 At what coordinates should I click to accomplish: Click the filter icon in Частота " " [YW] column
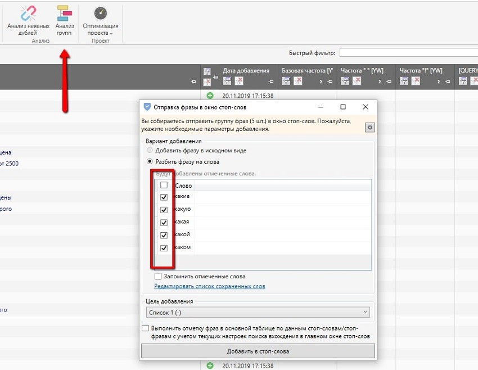point(345,81)
